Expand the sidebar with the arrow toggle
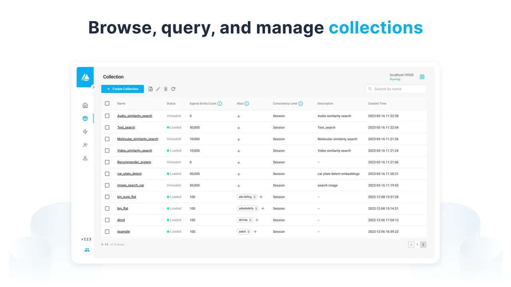 pyautogui.click(x=93, y=87)
